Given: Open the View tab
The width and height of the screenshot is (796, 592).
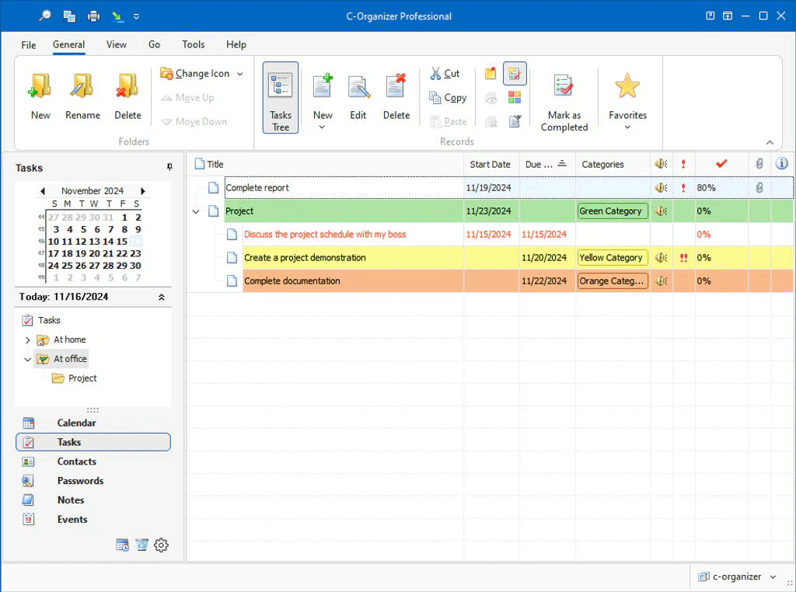Looking at the screenshot, I should (x=117, y=44).
